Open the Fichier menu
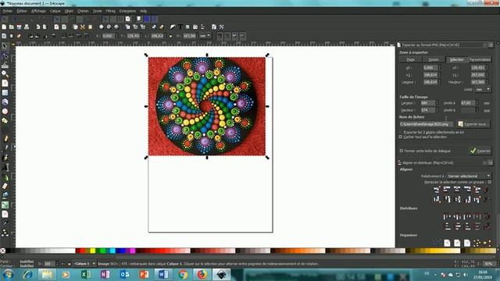The image size is (500, 281). click(7, 11)
